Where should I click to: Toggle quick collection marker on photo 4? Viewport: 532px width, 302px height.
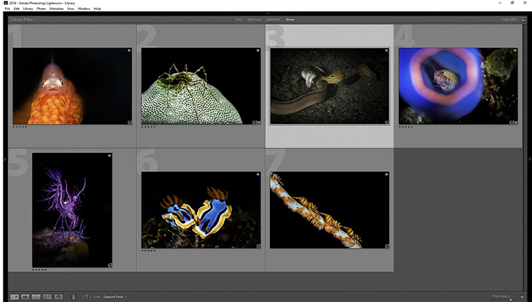tap(515, 51)
